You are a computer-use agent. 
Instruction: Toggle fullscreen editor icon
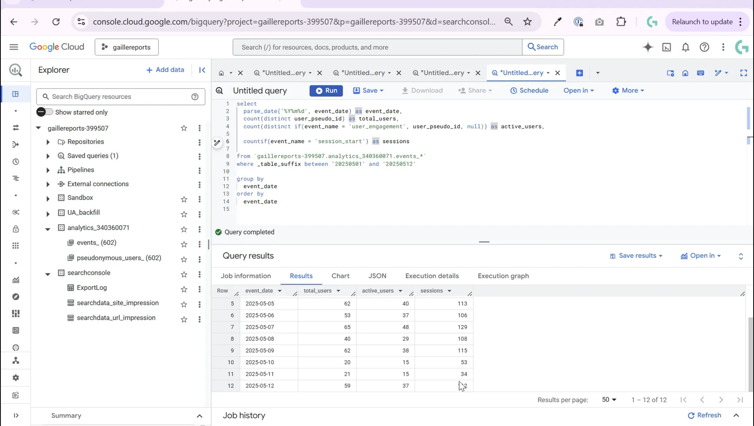tap(744, 73)
